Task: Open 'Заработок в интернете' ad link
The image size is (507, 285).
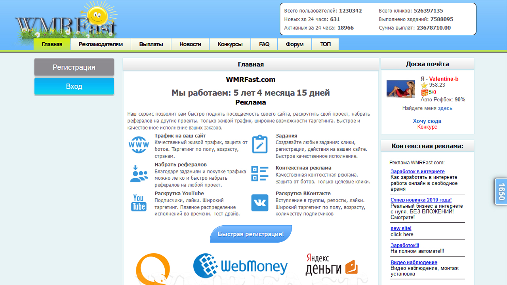Action: pyautogui.click(x=417, y=171)
